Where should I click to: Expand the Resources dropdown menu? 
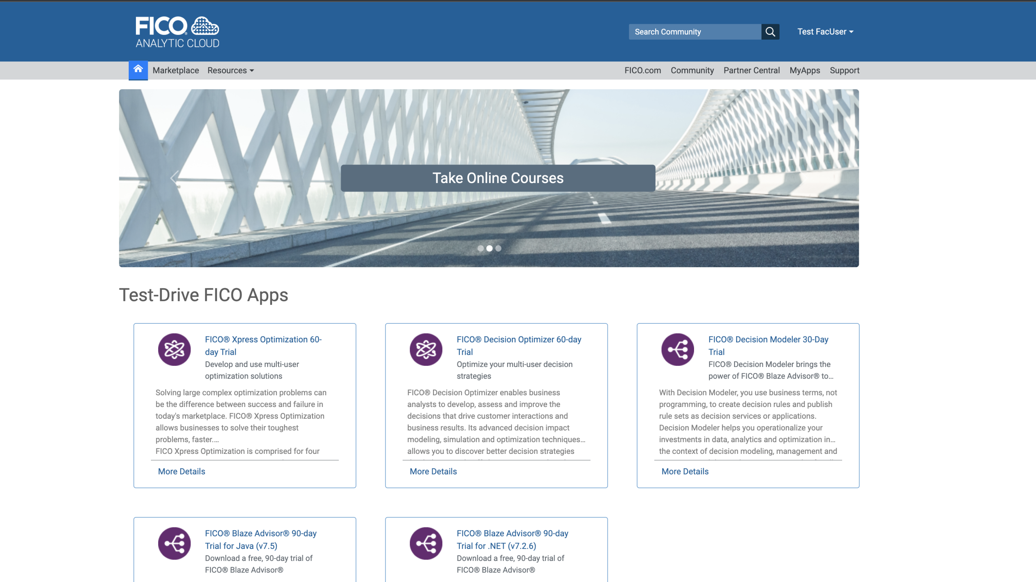[x=230, y=70]
